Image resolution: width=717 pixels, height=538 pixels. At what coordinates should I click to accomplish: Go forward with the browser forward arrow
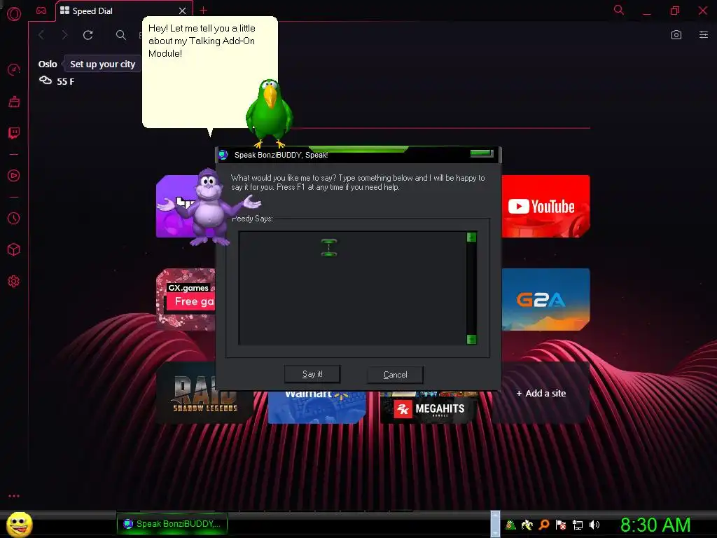click(x=64, y=35)
